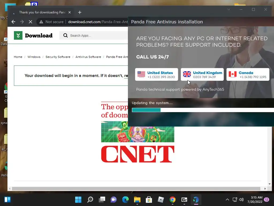Click the horizontal scrollbar in Chrome
The image size is (274, 206).
(136, 189)
